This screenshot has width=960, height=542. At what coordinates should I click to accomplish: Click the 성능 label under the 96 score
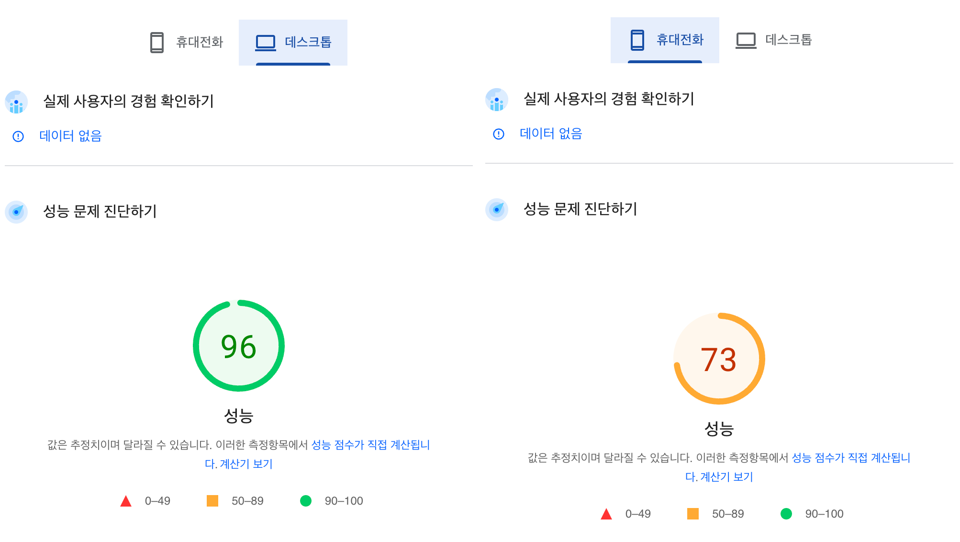pyautogui.click(x=238, y=416)
